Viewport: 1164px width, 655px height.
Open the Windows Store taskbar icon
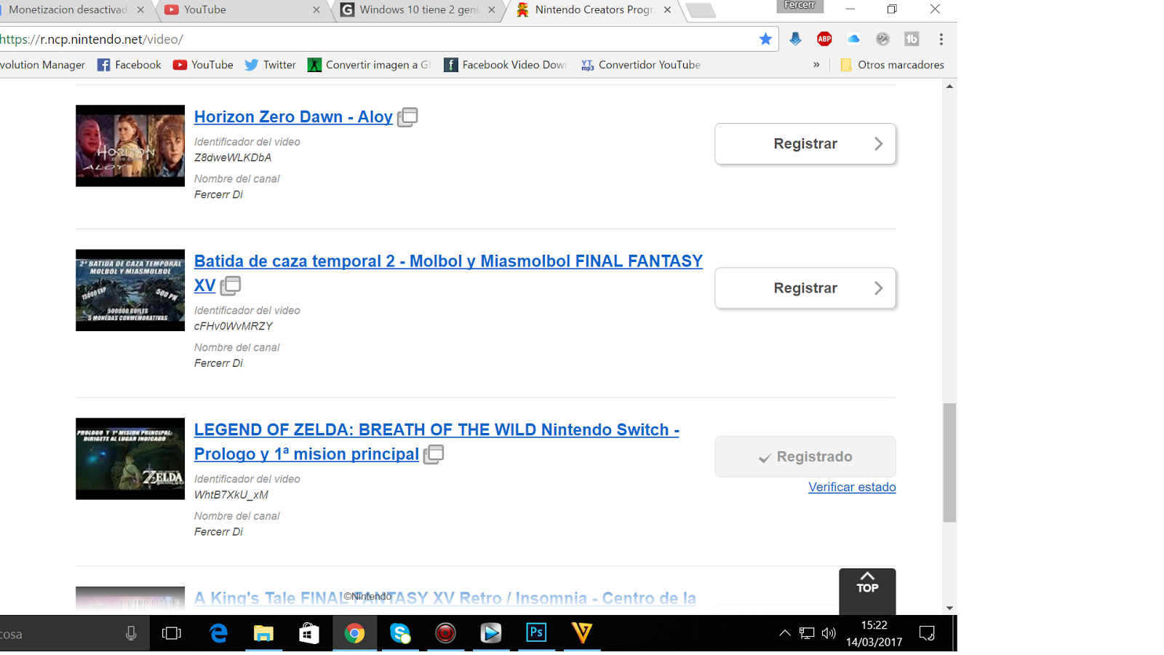click(x=309, y=633)
